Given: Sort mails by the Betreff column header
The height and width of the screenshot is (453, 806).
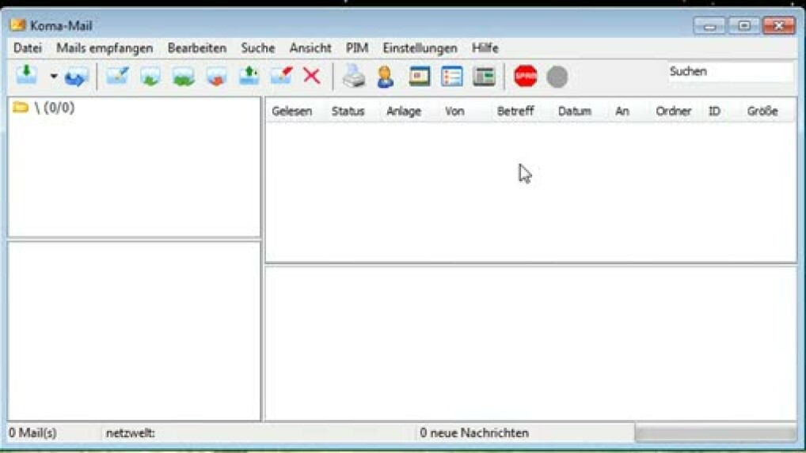Looking at the screenshot, I should click(515, 111).
